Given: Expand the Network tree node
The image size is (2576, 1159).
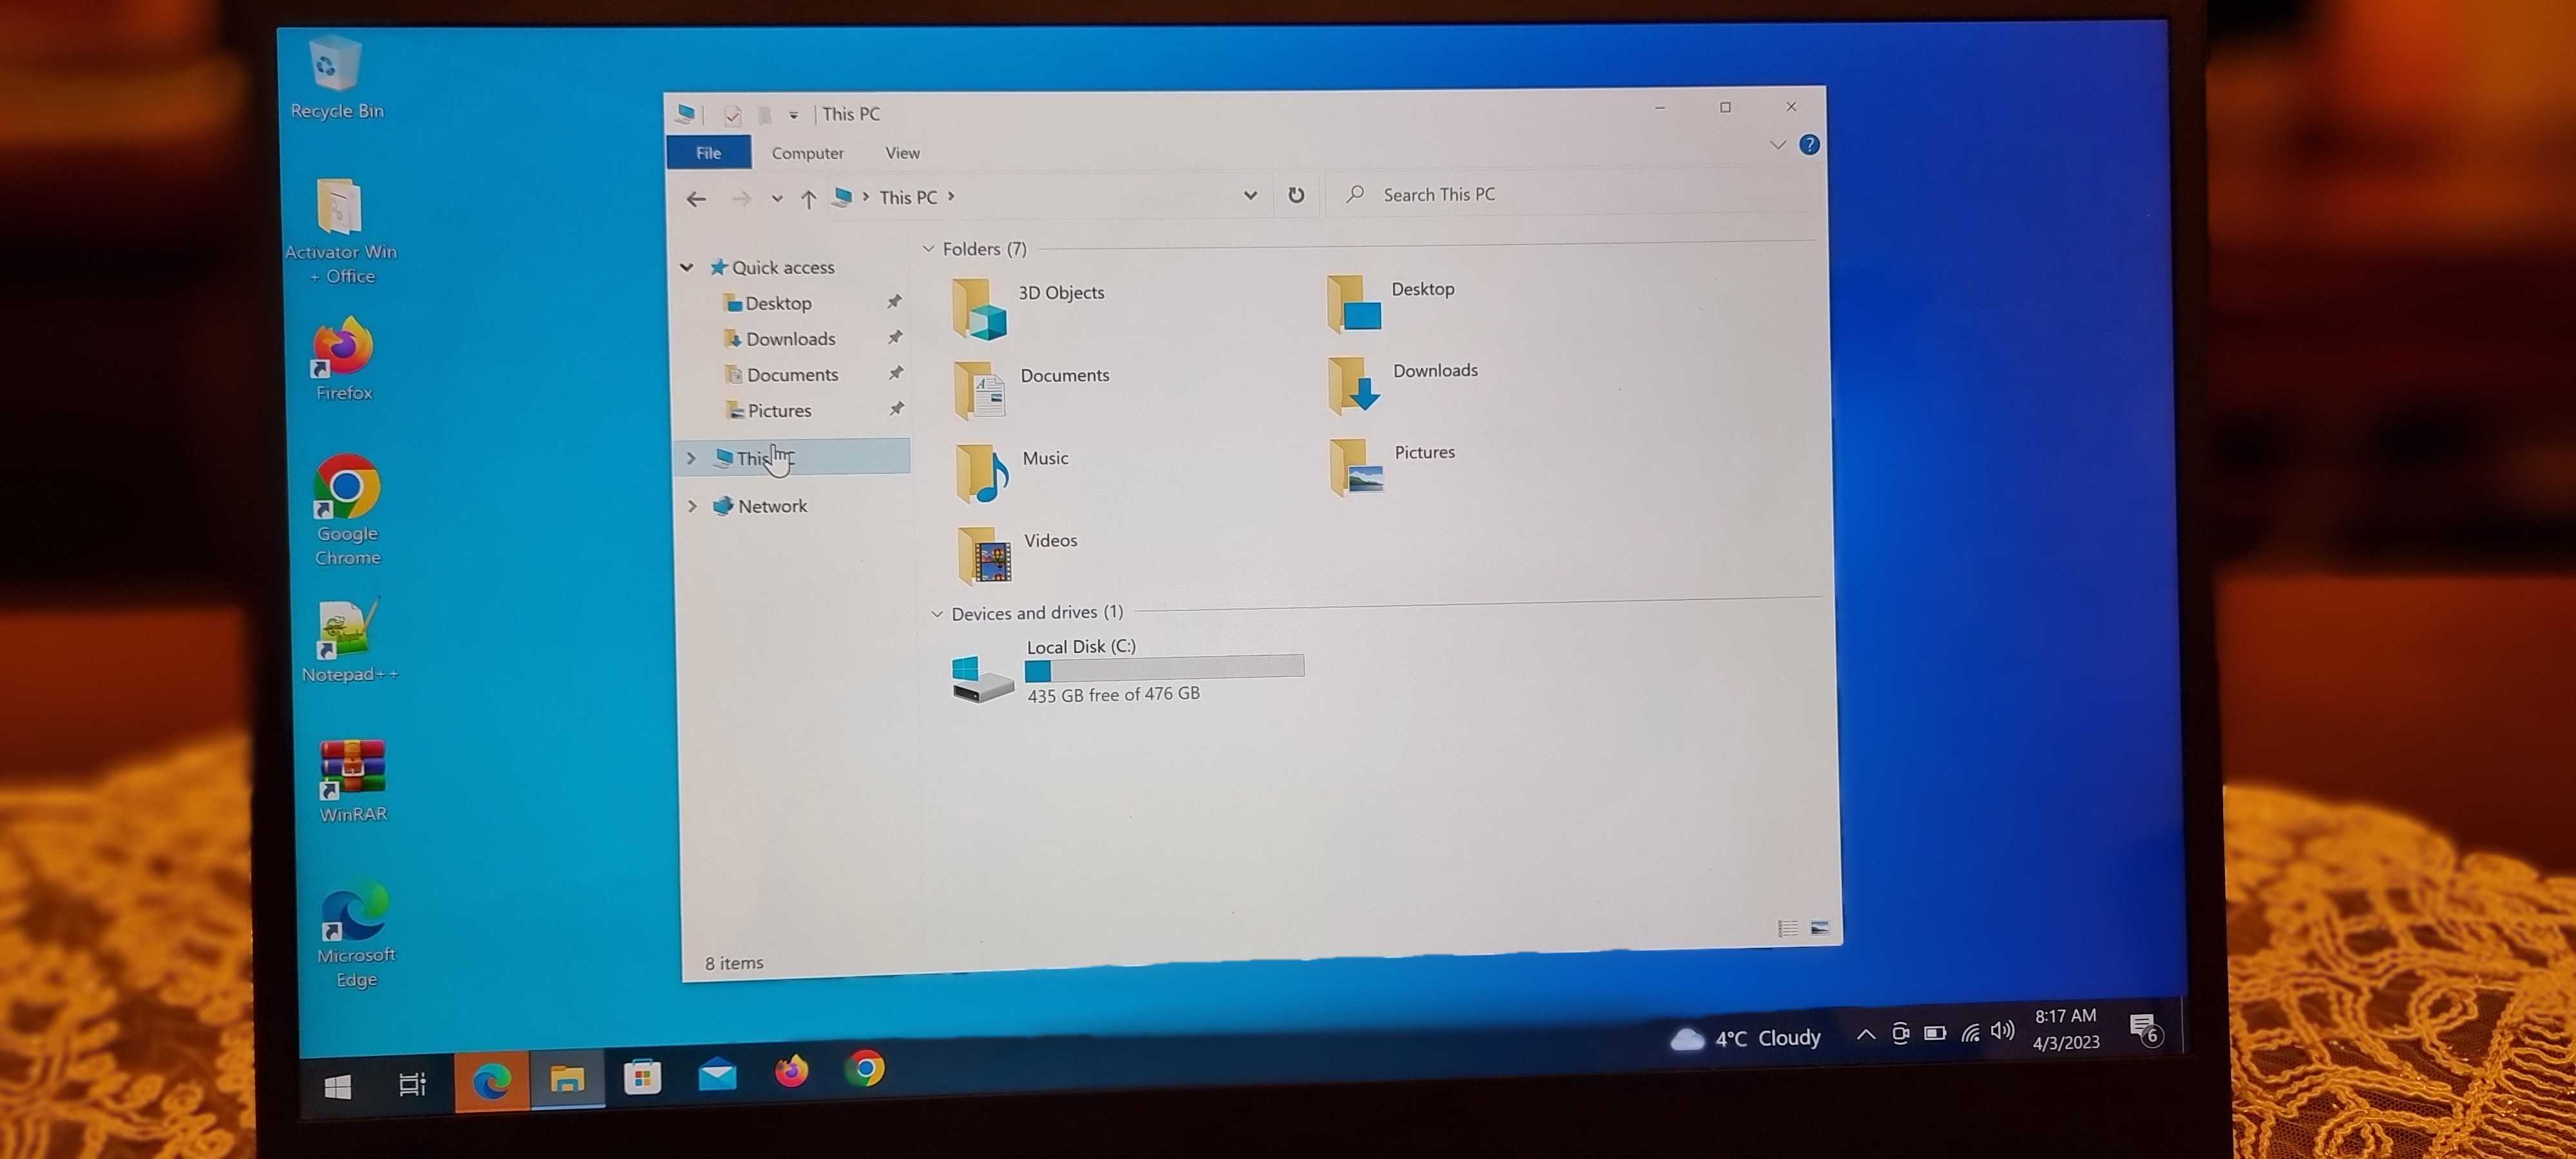Looking at the screenshot, I should coord(692,506).
